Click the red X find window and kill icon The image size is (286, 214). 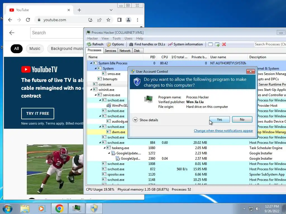point(224,44)
